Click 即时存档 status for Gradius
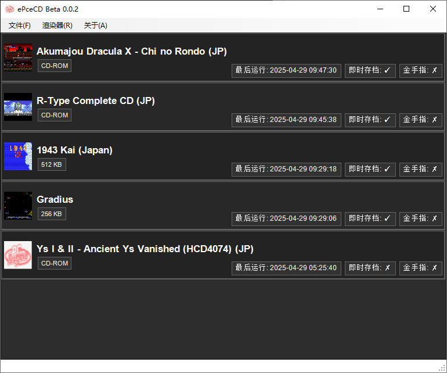 pos(370,218)
